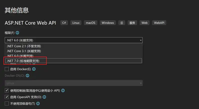199x109 pixels.
Task: Uncheck the 使用控制器 checkbox
Action: click(7, 90)
